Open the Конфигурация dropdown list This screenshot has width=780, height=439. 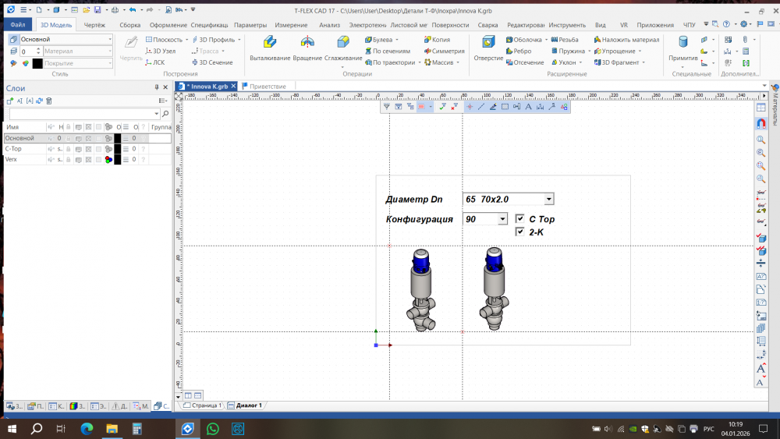coord(503,220)
